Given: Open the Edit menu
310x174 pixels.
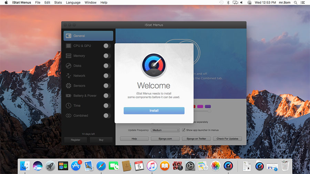Looking at the screenshot, I should (47, 2).
